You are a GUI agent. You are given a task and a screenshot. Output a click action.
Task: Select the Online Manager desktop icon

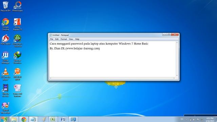tap(5, 57)
